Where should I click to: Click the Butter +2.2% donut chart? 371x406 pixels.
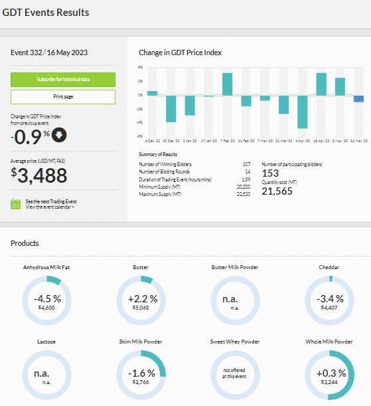click(141, 300)
